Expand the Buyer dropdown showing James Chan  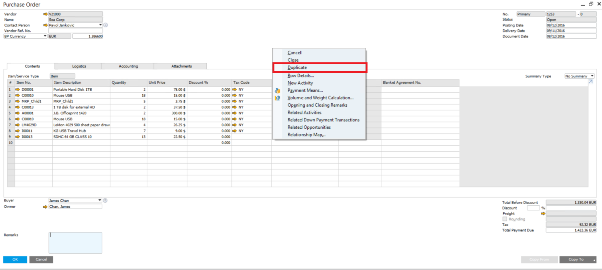point(100,200)
